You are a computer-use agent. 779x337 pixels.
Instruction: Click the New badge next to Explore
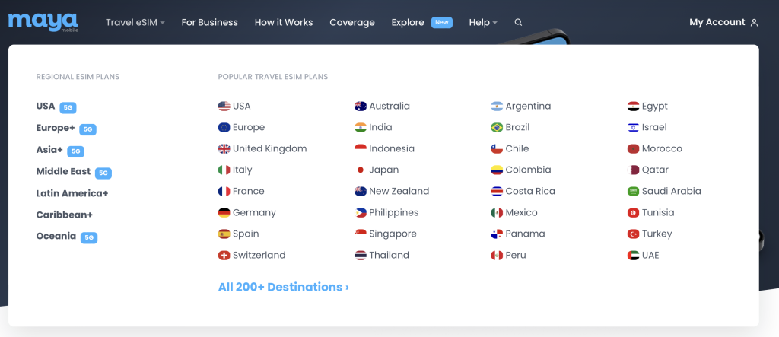[442, 22]
